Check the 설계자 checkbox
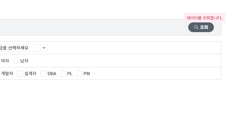The height and width of the screenshot is (117, 226). [20, 74]
